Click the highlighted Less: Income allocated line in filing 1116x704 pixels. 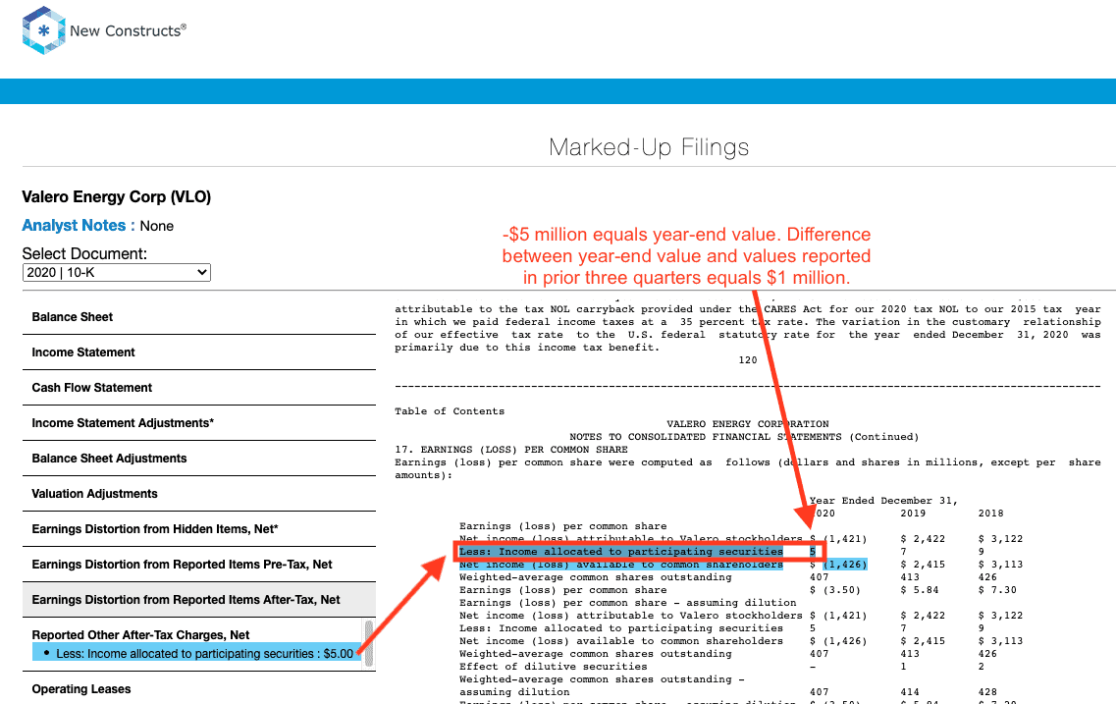(620, 552)
